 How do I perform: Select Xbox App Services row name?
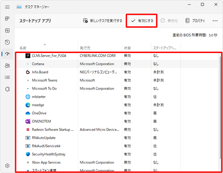pos(46,162)
